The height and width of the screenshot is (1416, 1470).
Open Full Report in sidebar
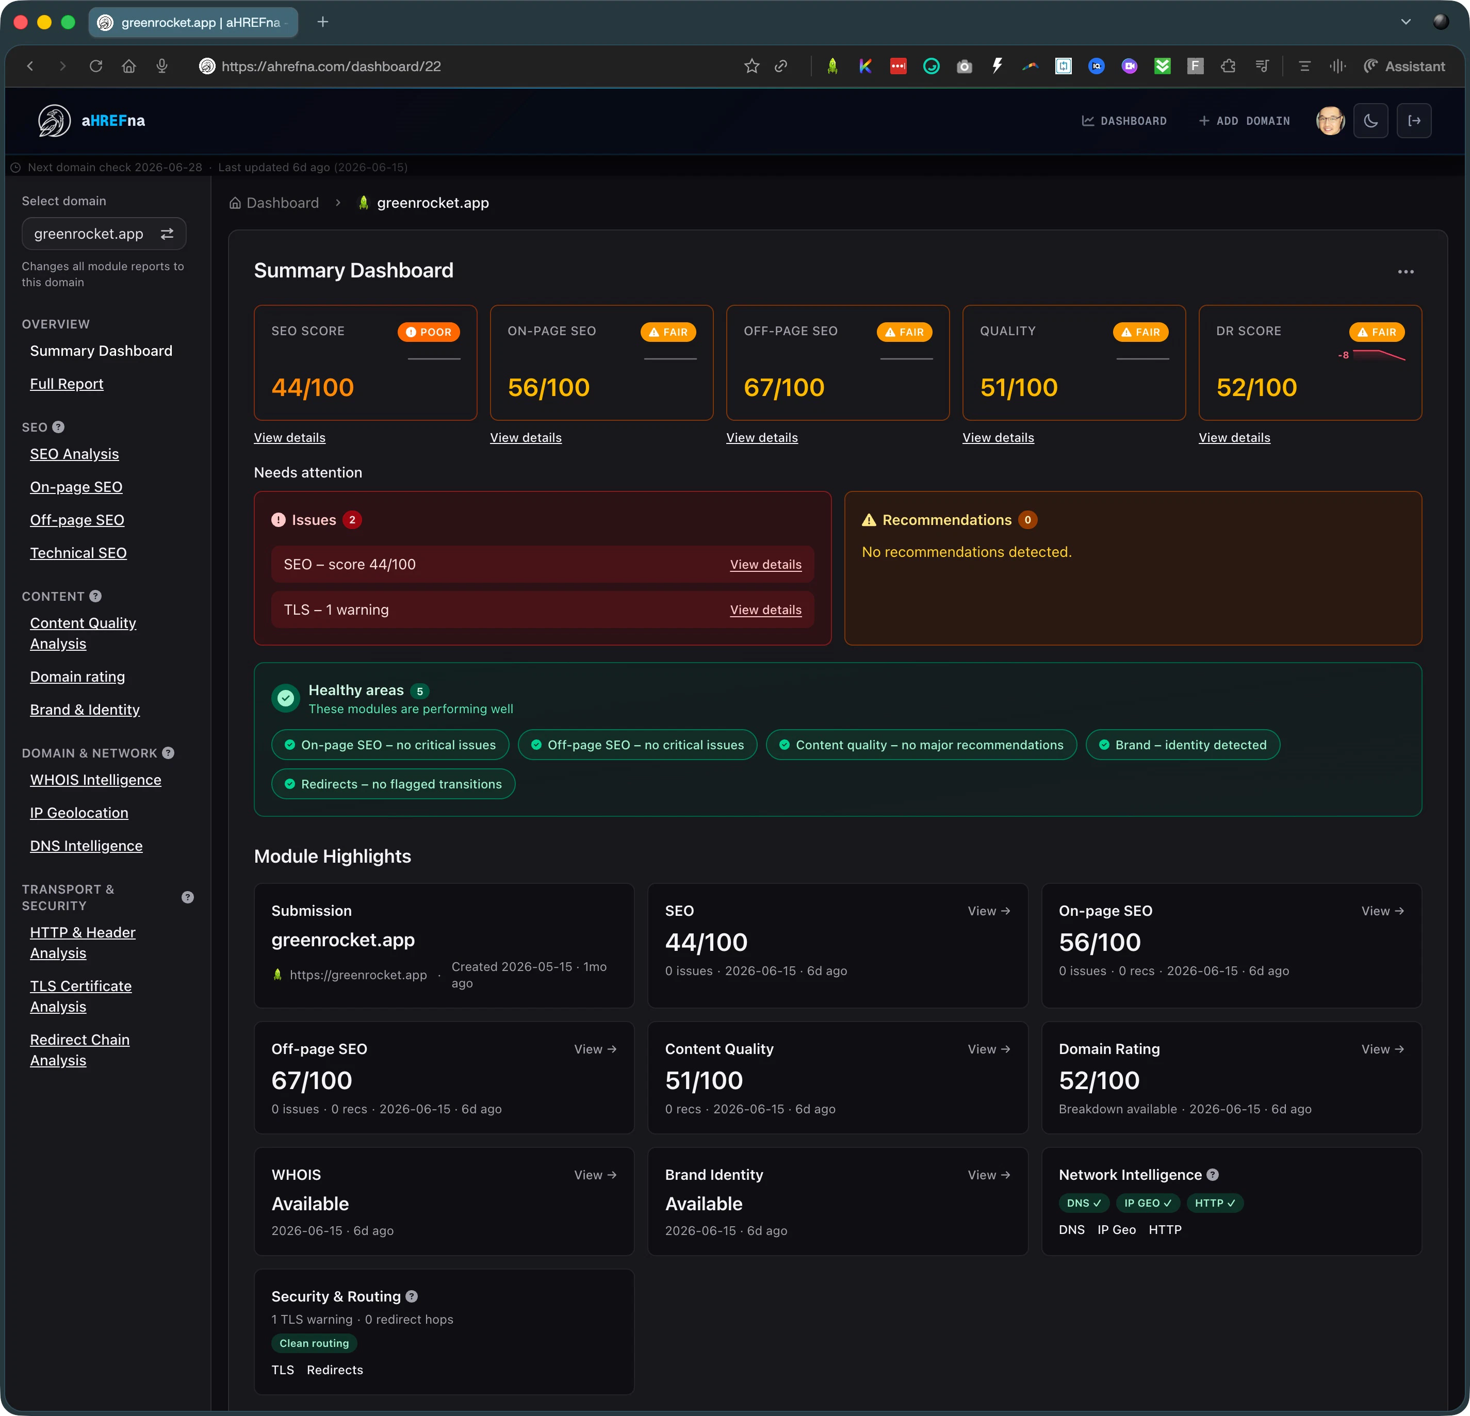point(67,384)
